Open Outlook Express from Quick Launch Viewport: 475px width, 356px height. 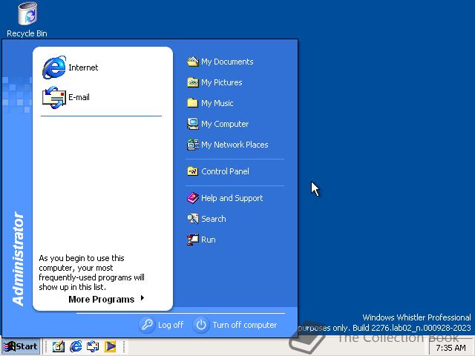pos(93,346)
